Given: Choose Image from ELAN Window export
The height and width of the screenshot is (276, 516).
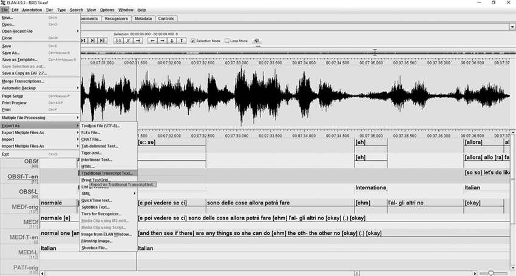Looking at the screenshot, I should click(108, 234).
